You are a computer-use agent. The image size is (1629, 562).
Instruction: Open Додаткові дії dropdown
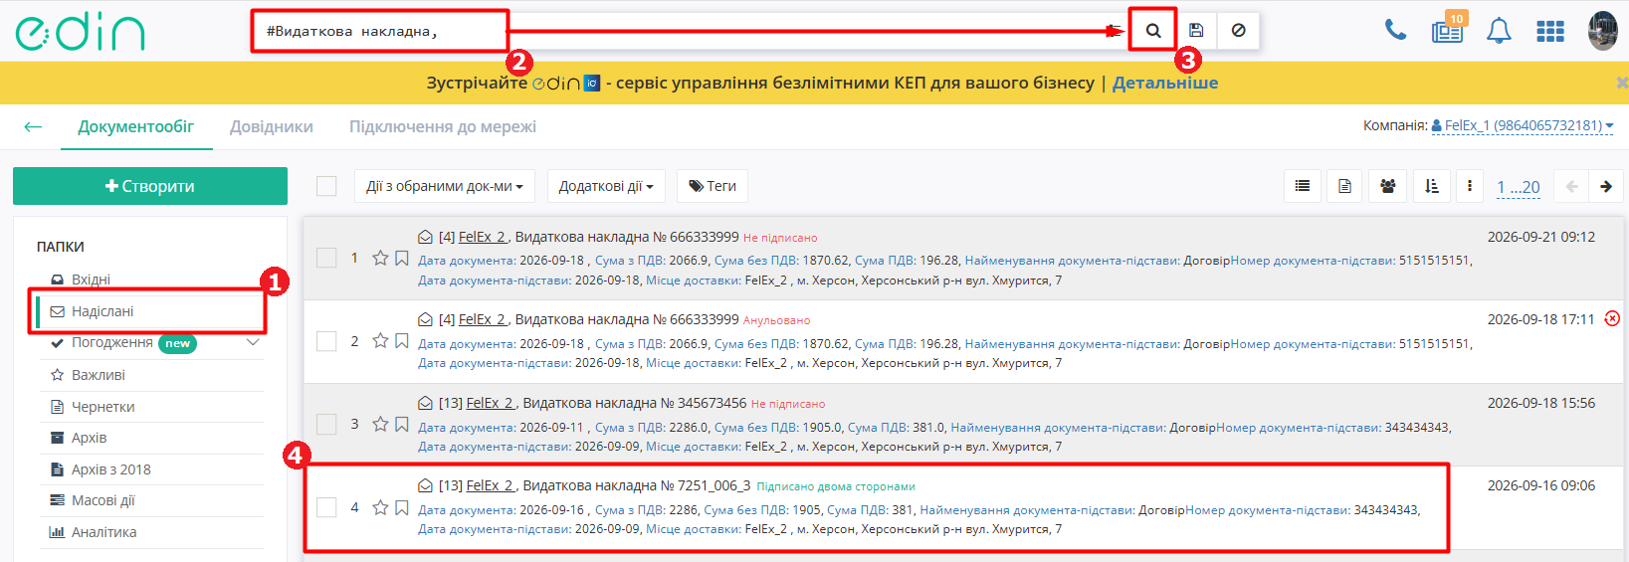click(x=606, y=186)
